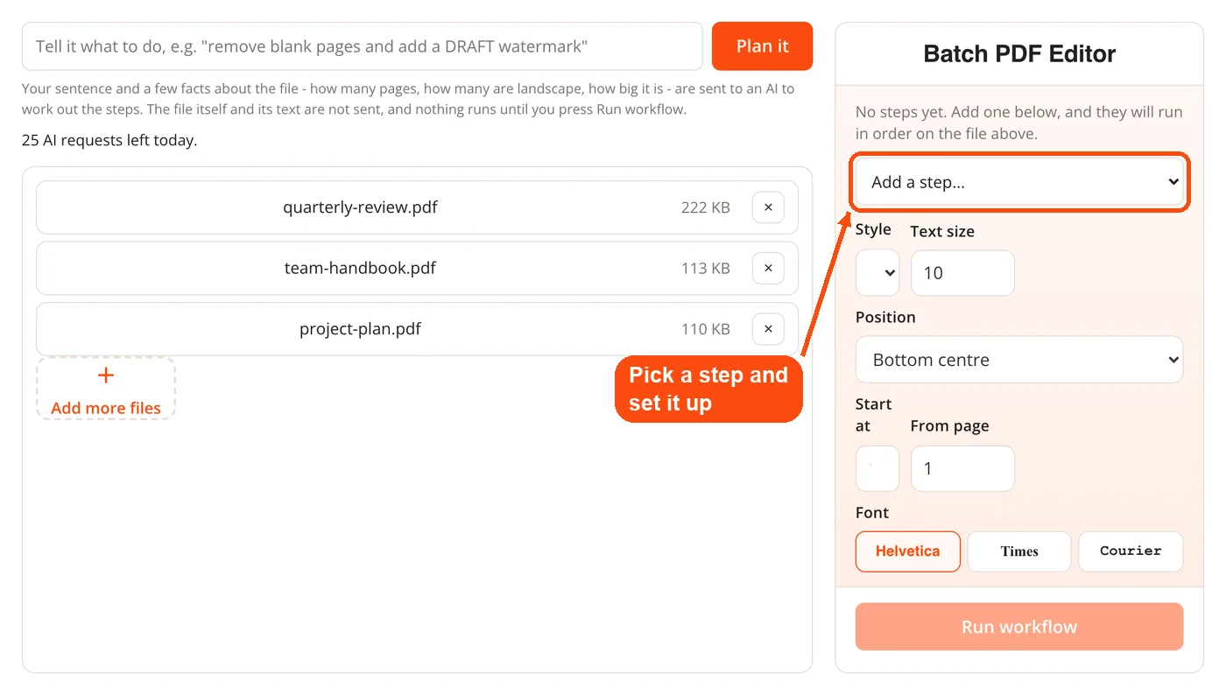The height and width of the screenshot is (695, 1226).
Task: Choose the Times font option
Action: click(1019, 551)
